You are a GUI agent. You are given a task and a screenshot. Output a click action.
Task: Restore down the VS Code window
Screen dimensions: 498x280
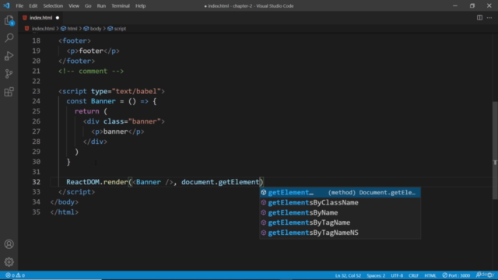coord(472,5)
